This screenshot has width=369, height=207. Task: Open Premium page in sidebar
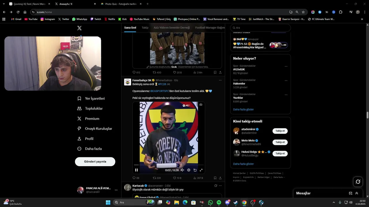pyautogui.click(x=88, y=119)
